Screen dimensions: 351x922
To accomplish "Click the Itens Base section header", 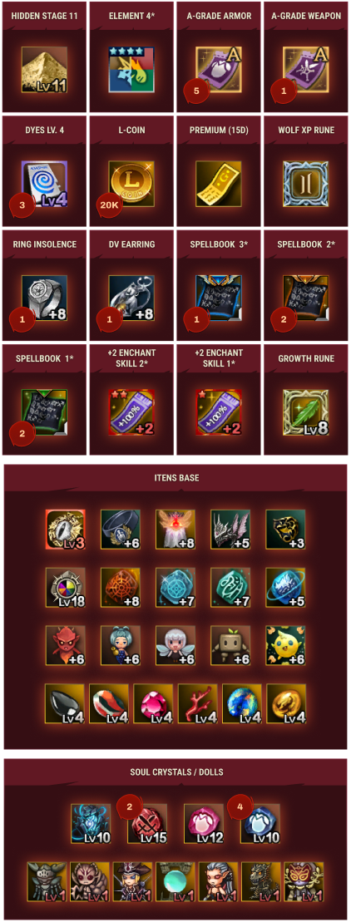I will coord(175,477).
